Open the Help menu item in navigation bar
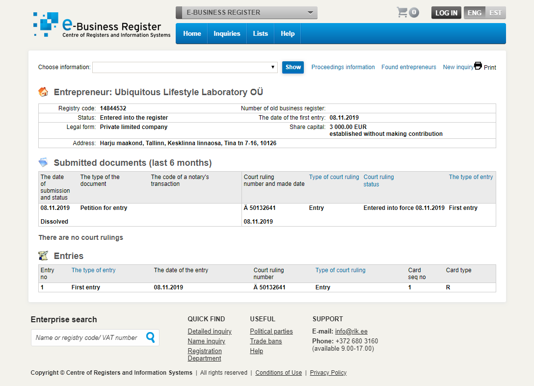Image resolution: width=534 pixels, height=386 pixels. tap(288, 34)
